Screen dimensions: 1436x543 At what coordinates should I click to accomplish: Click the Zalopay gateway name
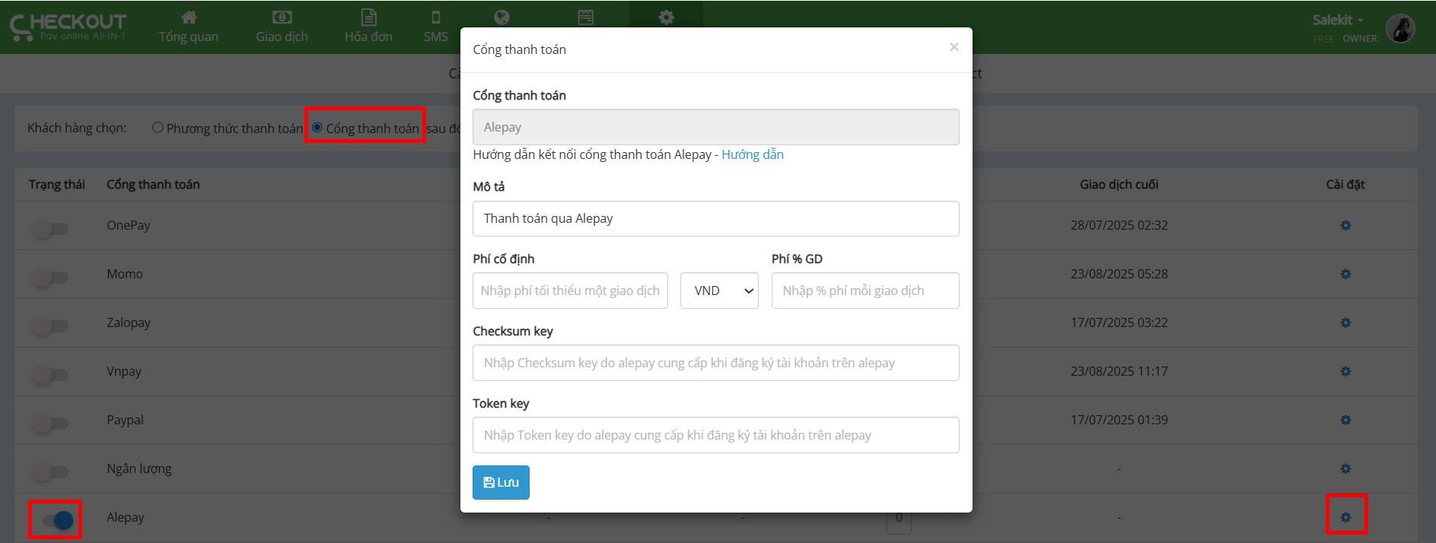tap(129, 322)
